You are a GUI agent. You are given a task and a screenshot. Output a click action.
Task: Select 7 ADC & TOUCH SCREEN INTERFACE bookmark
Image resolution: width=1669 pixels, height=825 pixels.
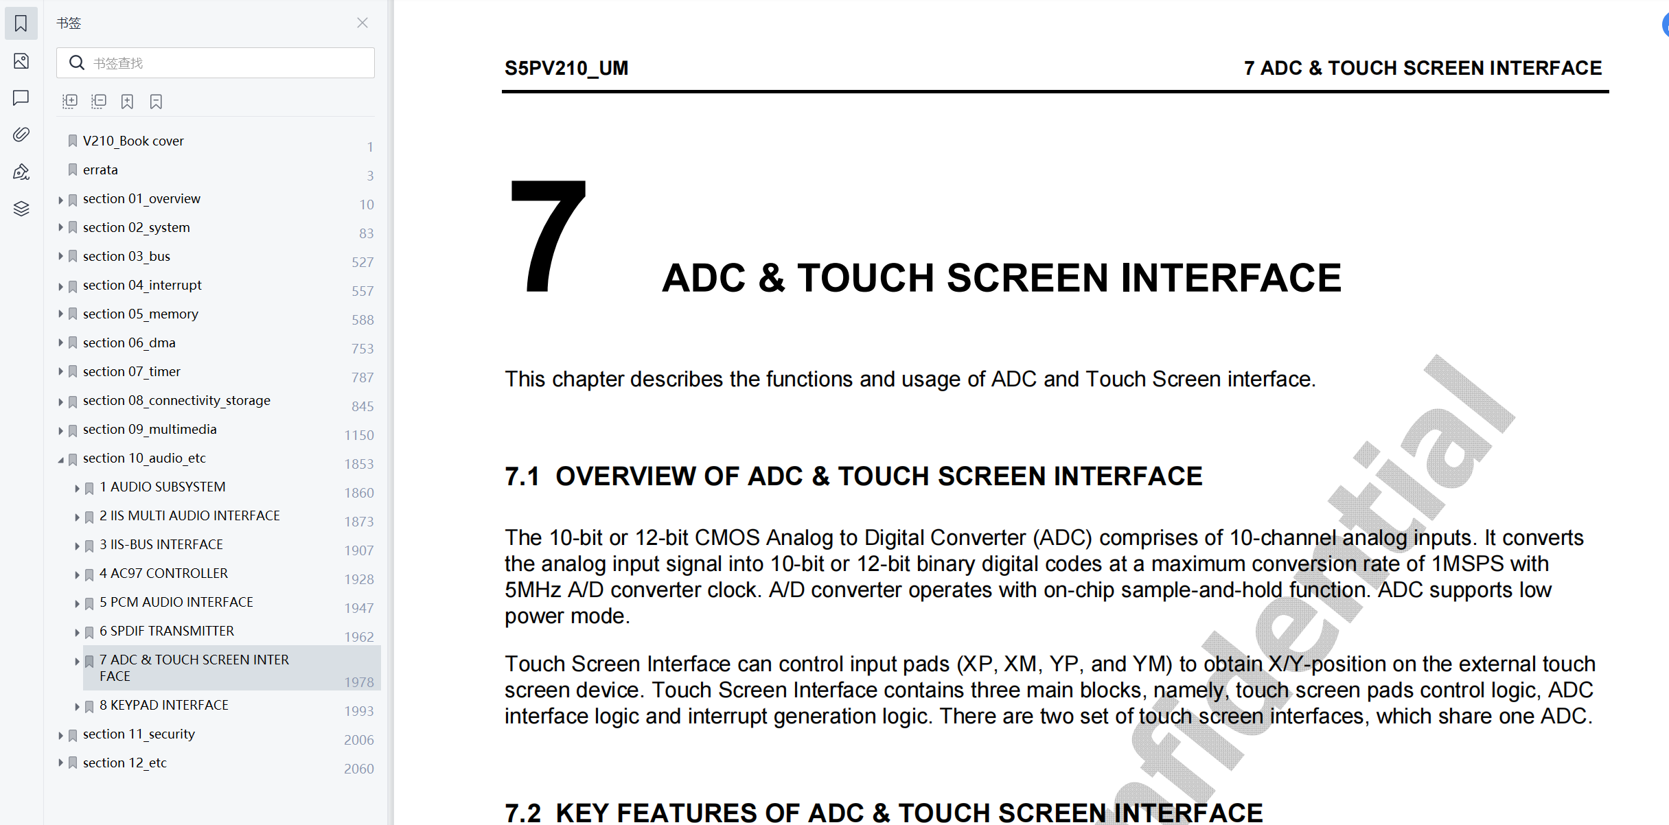pos(196,667)
